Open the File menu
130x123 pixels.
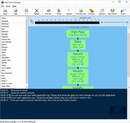2,6
